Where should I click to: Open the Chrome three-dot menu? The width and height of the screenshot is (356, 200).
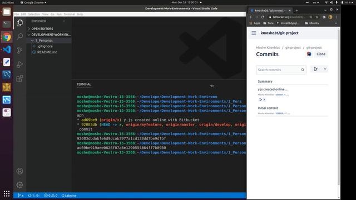click(x=336, y=17)
